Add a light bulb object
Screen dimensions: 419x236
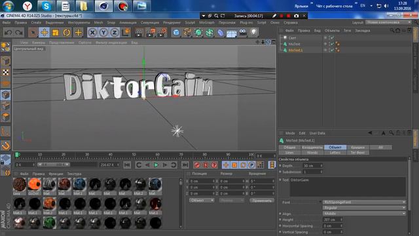click(x=253, y=33)
